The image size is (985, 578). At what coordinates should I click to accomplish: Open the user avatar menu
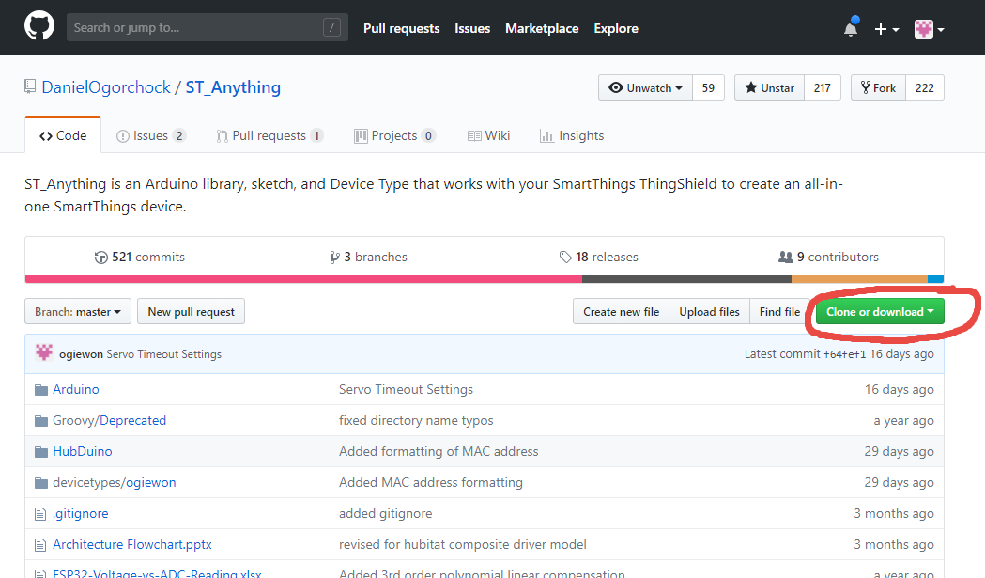pyautogui.click(x=929, y=29)
